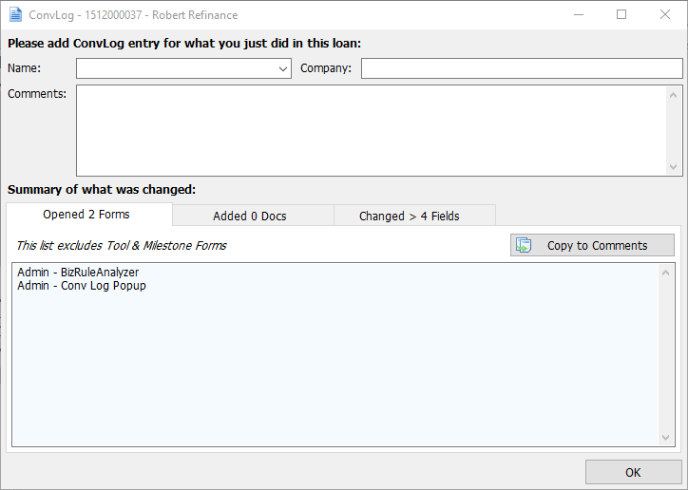Click the Name combo box field
The image size is (688, 490).
[x=176, y=68]
